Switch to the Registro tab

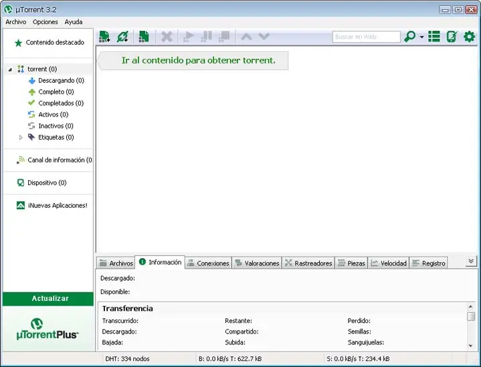click(429, 263)
